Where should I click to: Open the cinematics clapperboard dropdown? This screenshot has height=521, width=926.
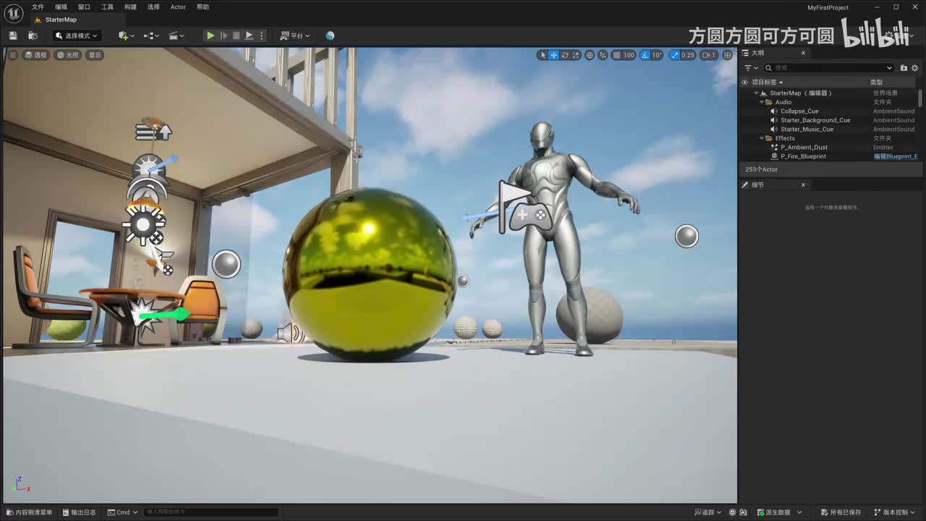tap(177, 35)
